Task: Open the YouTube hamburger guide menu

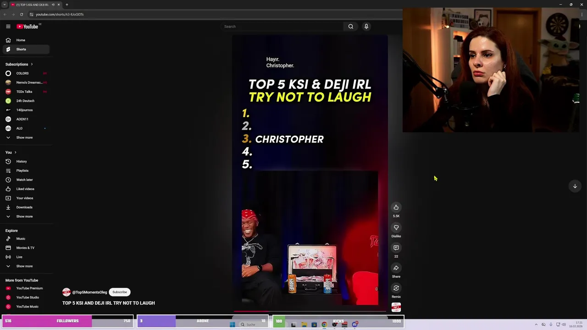Action: (8, 27)
